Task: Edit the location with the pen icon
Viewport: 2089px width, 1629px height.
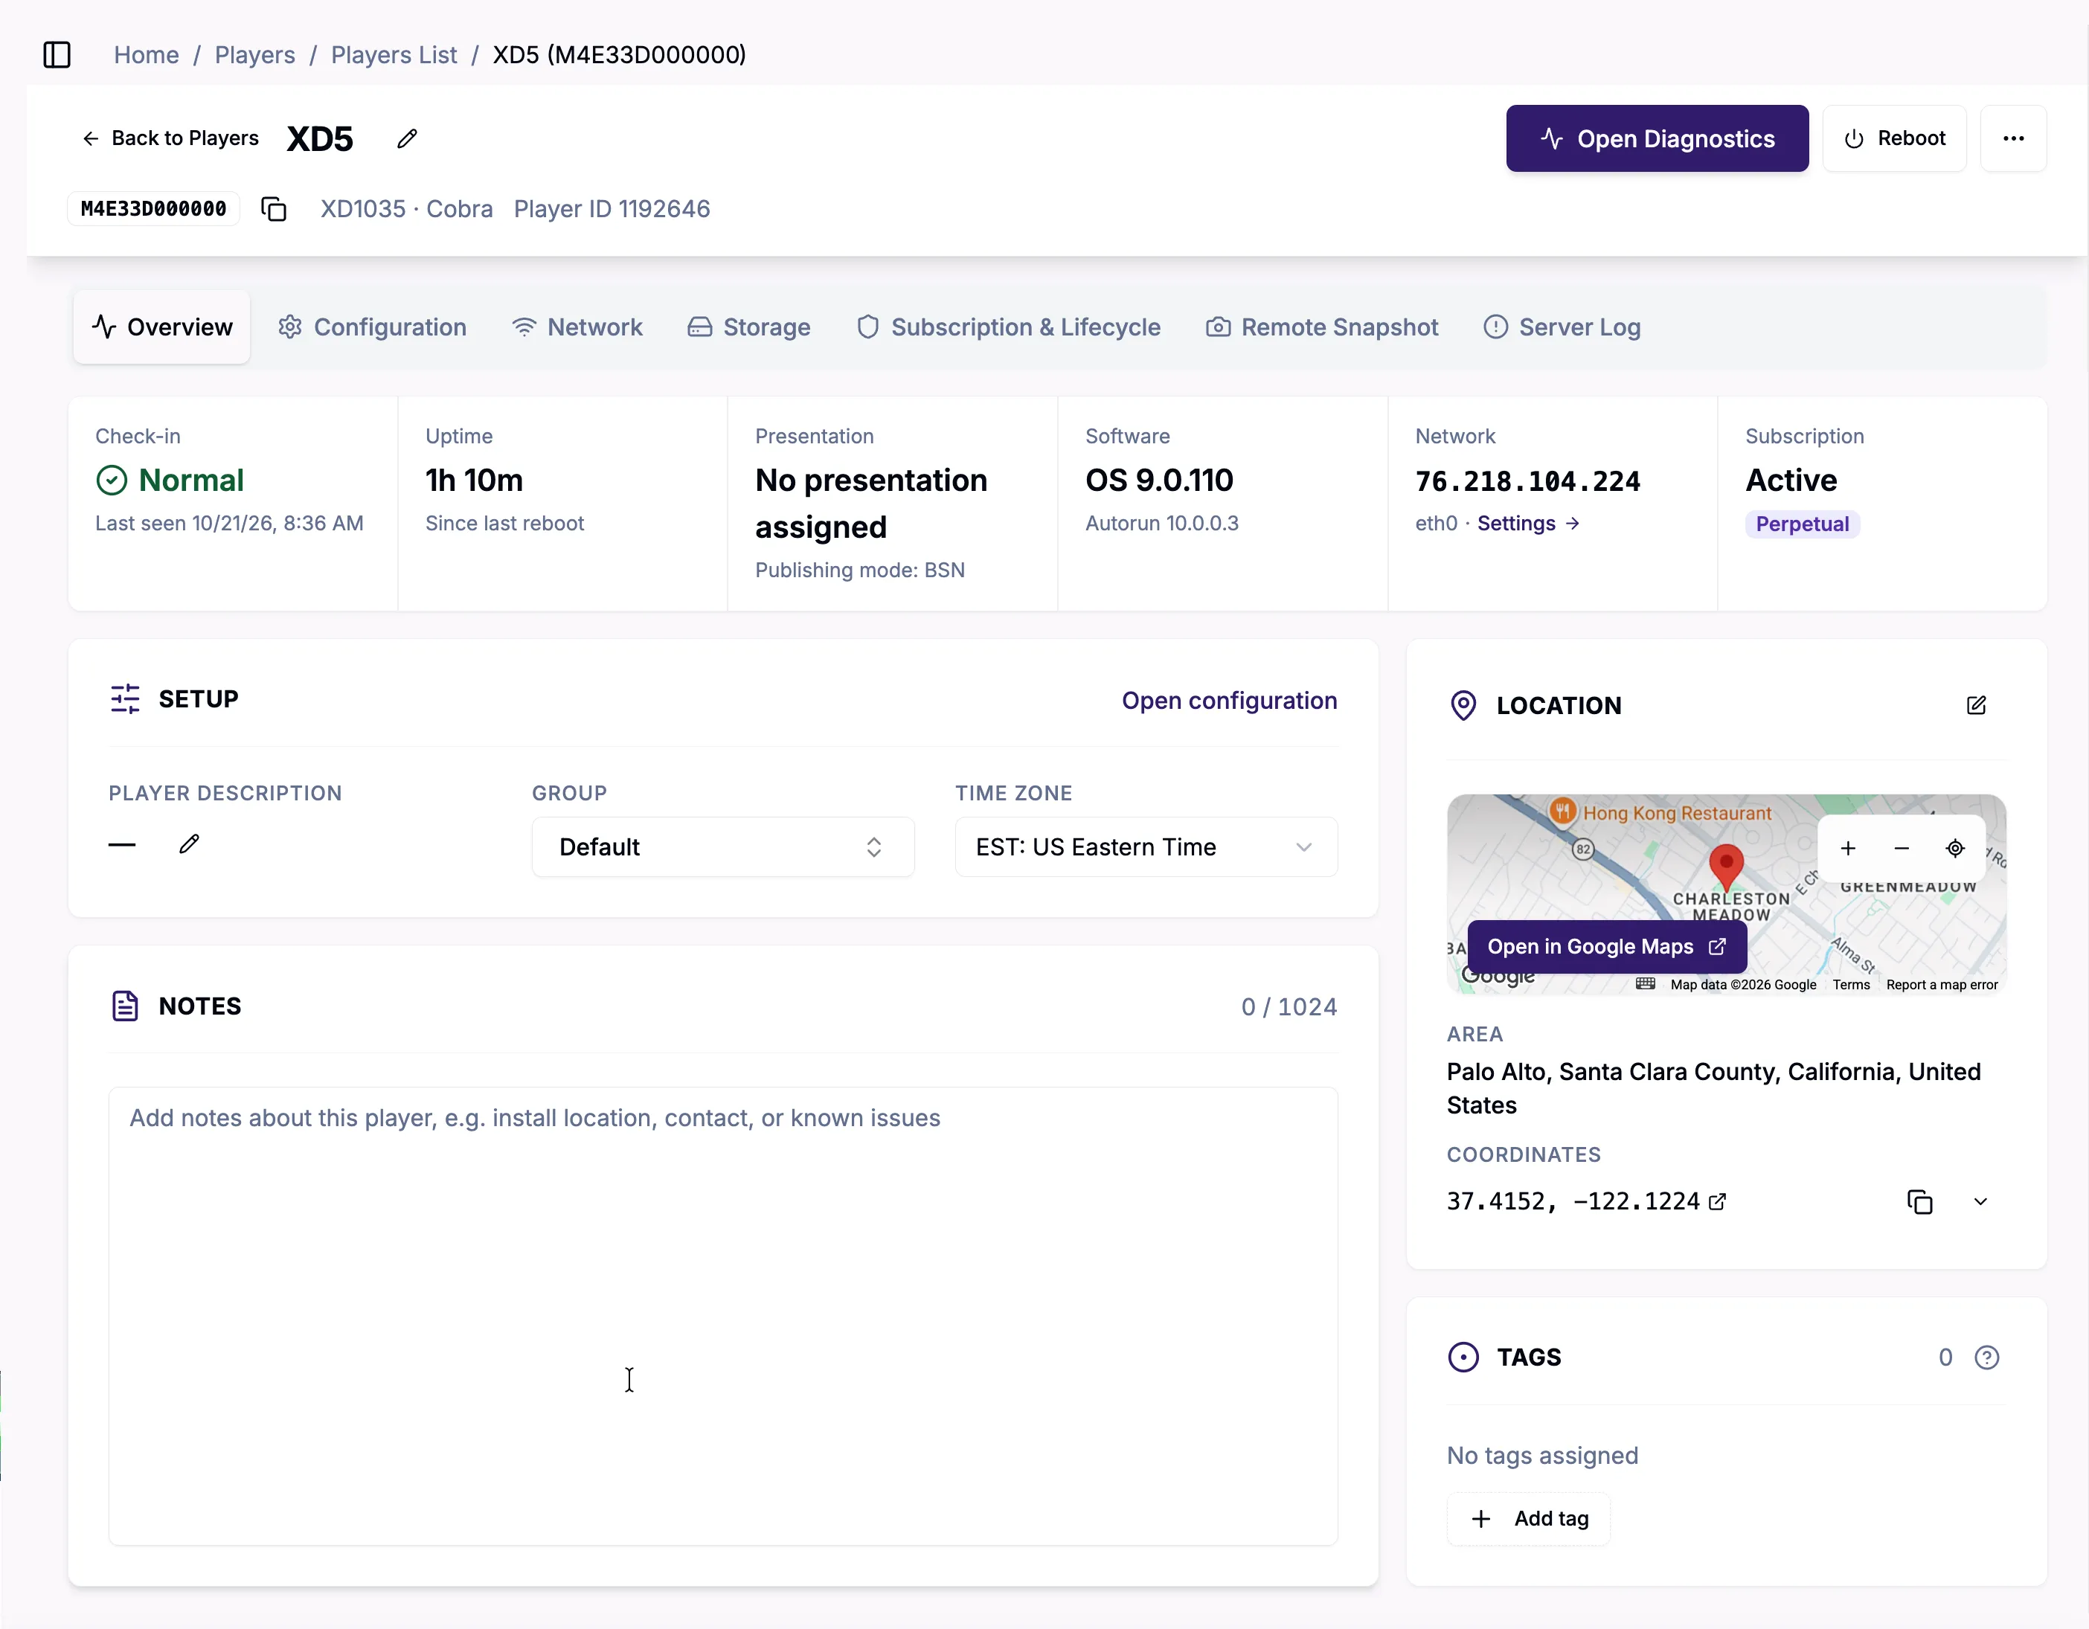Action: coord(1976,705)
